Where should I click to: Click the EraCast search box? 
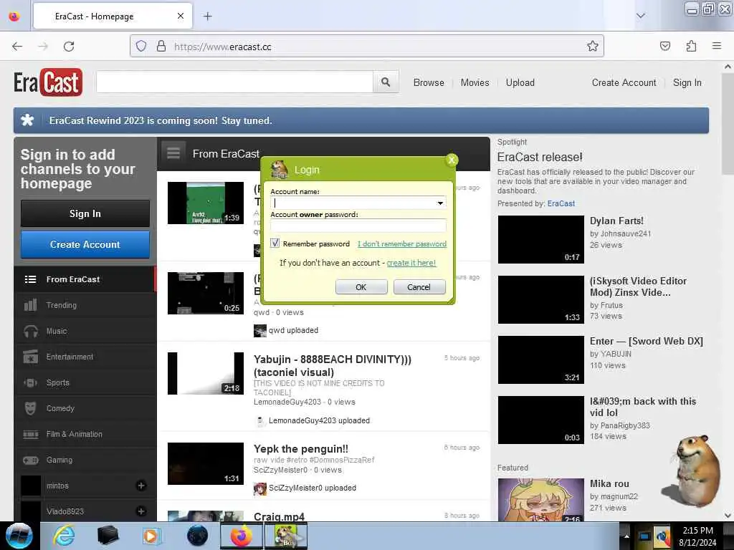click(234, 82)
